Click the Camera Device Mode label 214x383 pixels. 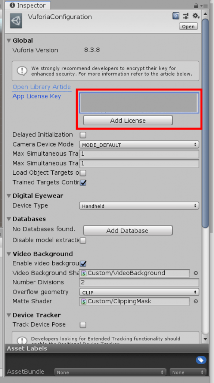(x=43, y=144)
